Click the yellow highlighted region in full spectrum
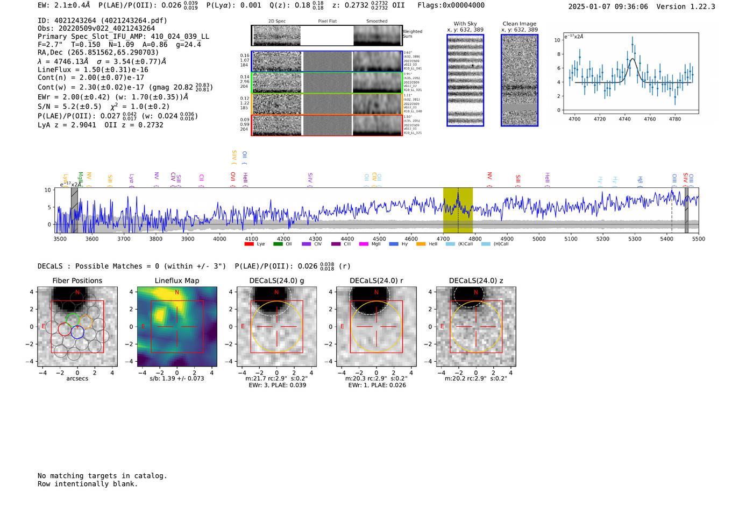753x513 pixels. click(x=458, y=210)
